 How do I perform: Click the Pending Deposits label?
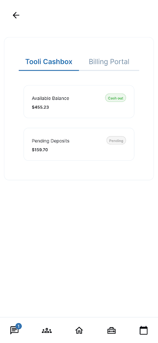50,141
